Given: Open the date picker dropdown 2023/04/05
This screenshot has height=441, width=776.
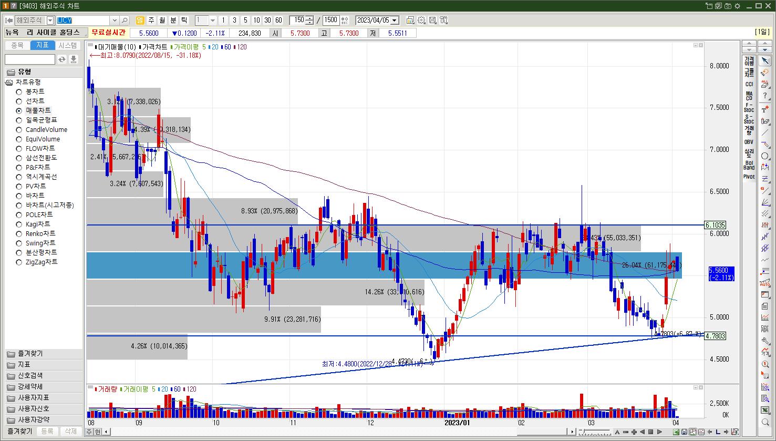Looking at the screenshot, I should click(395, 20).
